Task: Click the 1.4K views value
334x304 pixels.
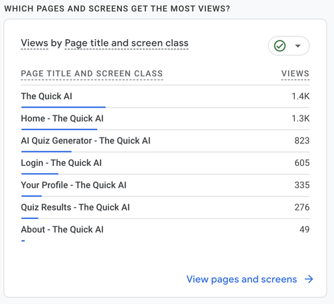Action: (301, 96)
